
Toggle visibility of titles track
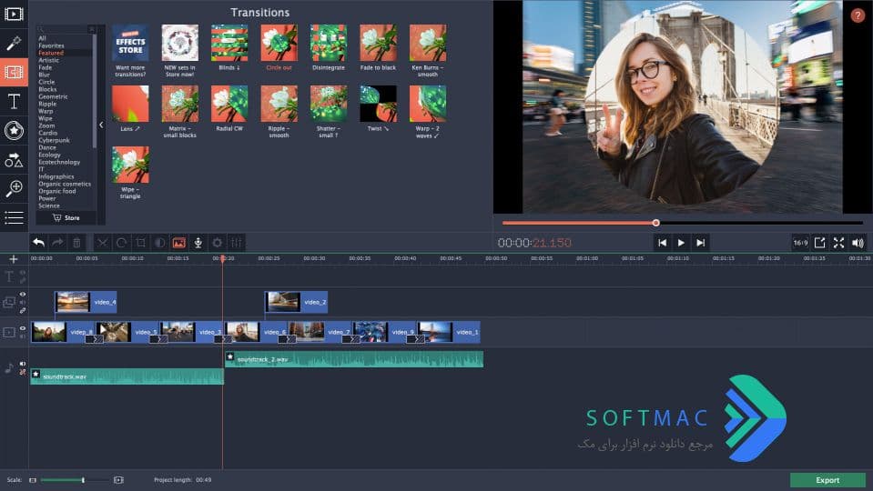pyautogui.click(x=23, y=273)
